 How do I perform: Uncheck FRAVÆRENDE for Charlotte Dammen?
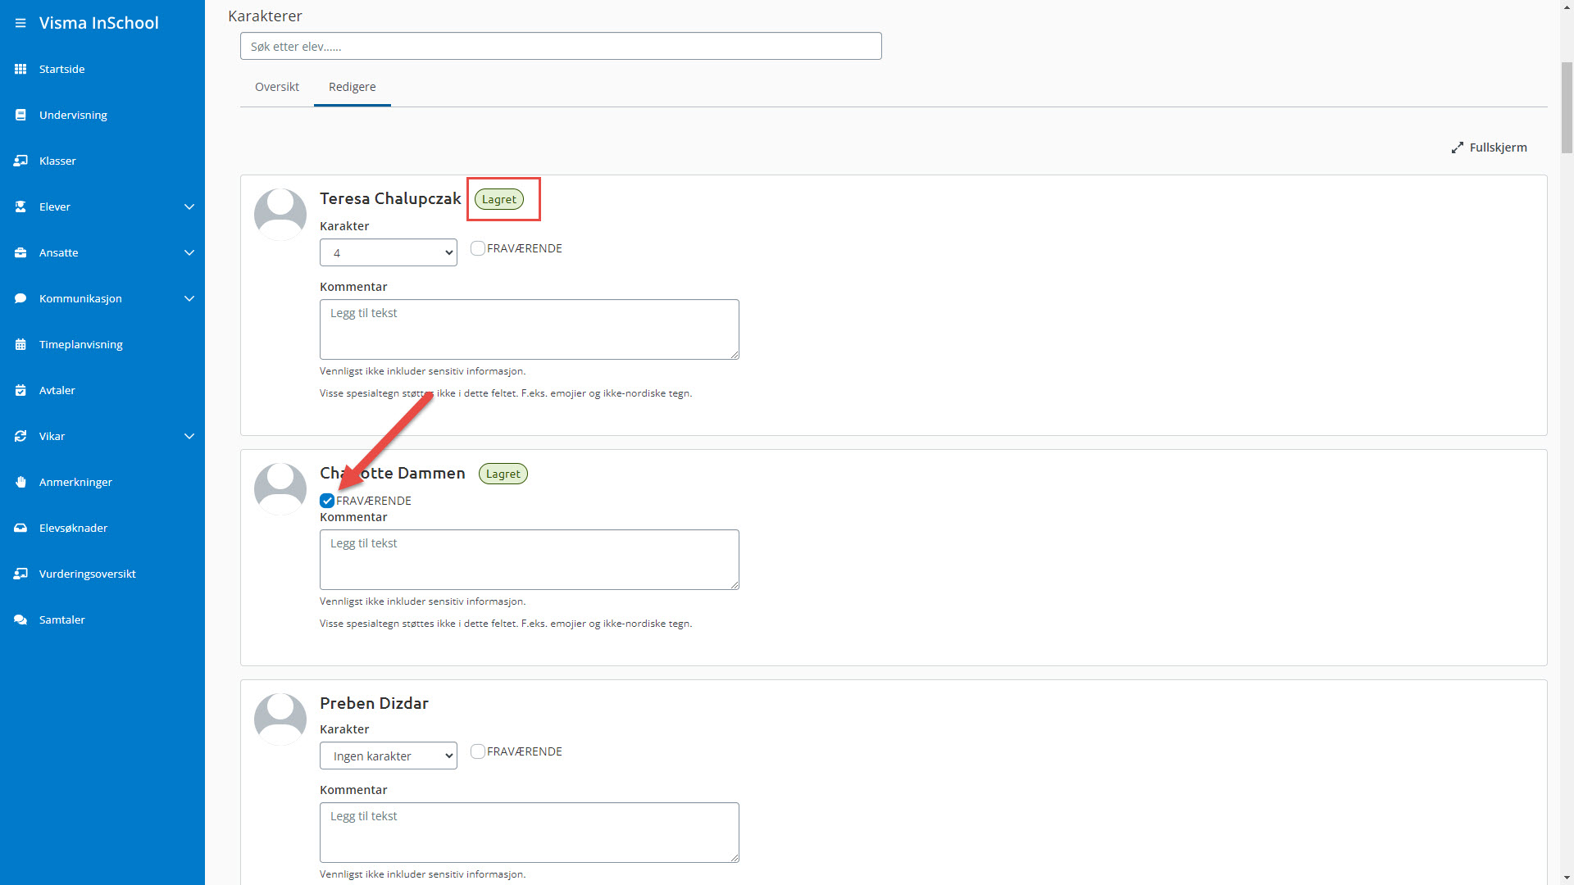[x=327, y=501]
